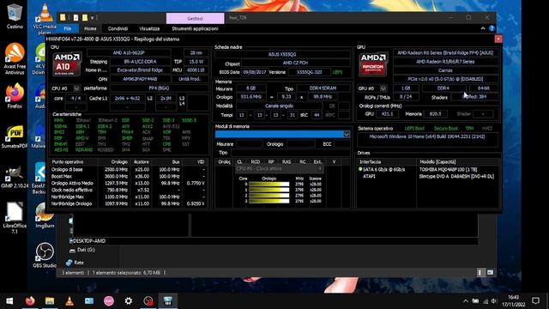Select the Gestisci contextual tab
Image resolution: width=549 pixels, height=309 pixels.
coord(195,18)
